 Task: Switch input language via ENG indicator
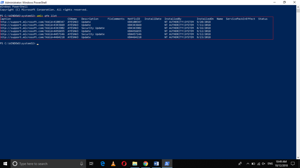coord(270,164)
